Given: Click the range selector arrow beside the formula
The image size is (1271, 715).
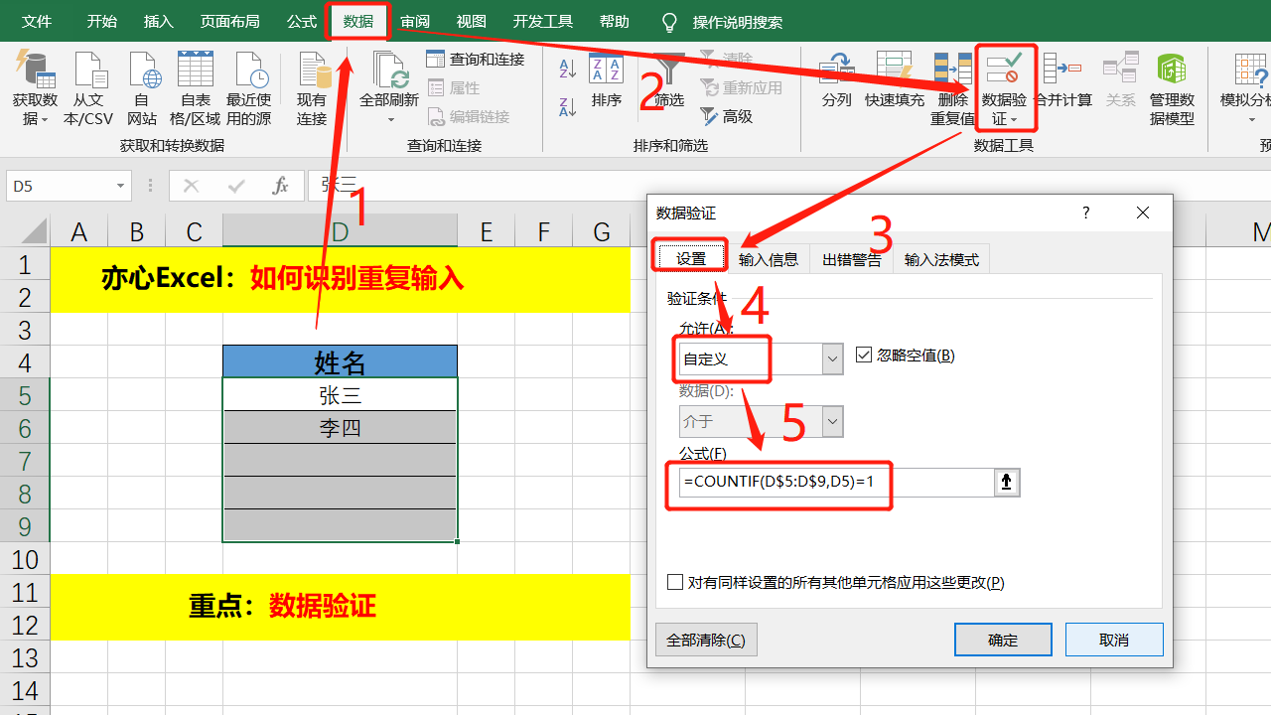Looking at the screenshot, I should 1007,483.
